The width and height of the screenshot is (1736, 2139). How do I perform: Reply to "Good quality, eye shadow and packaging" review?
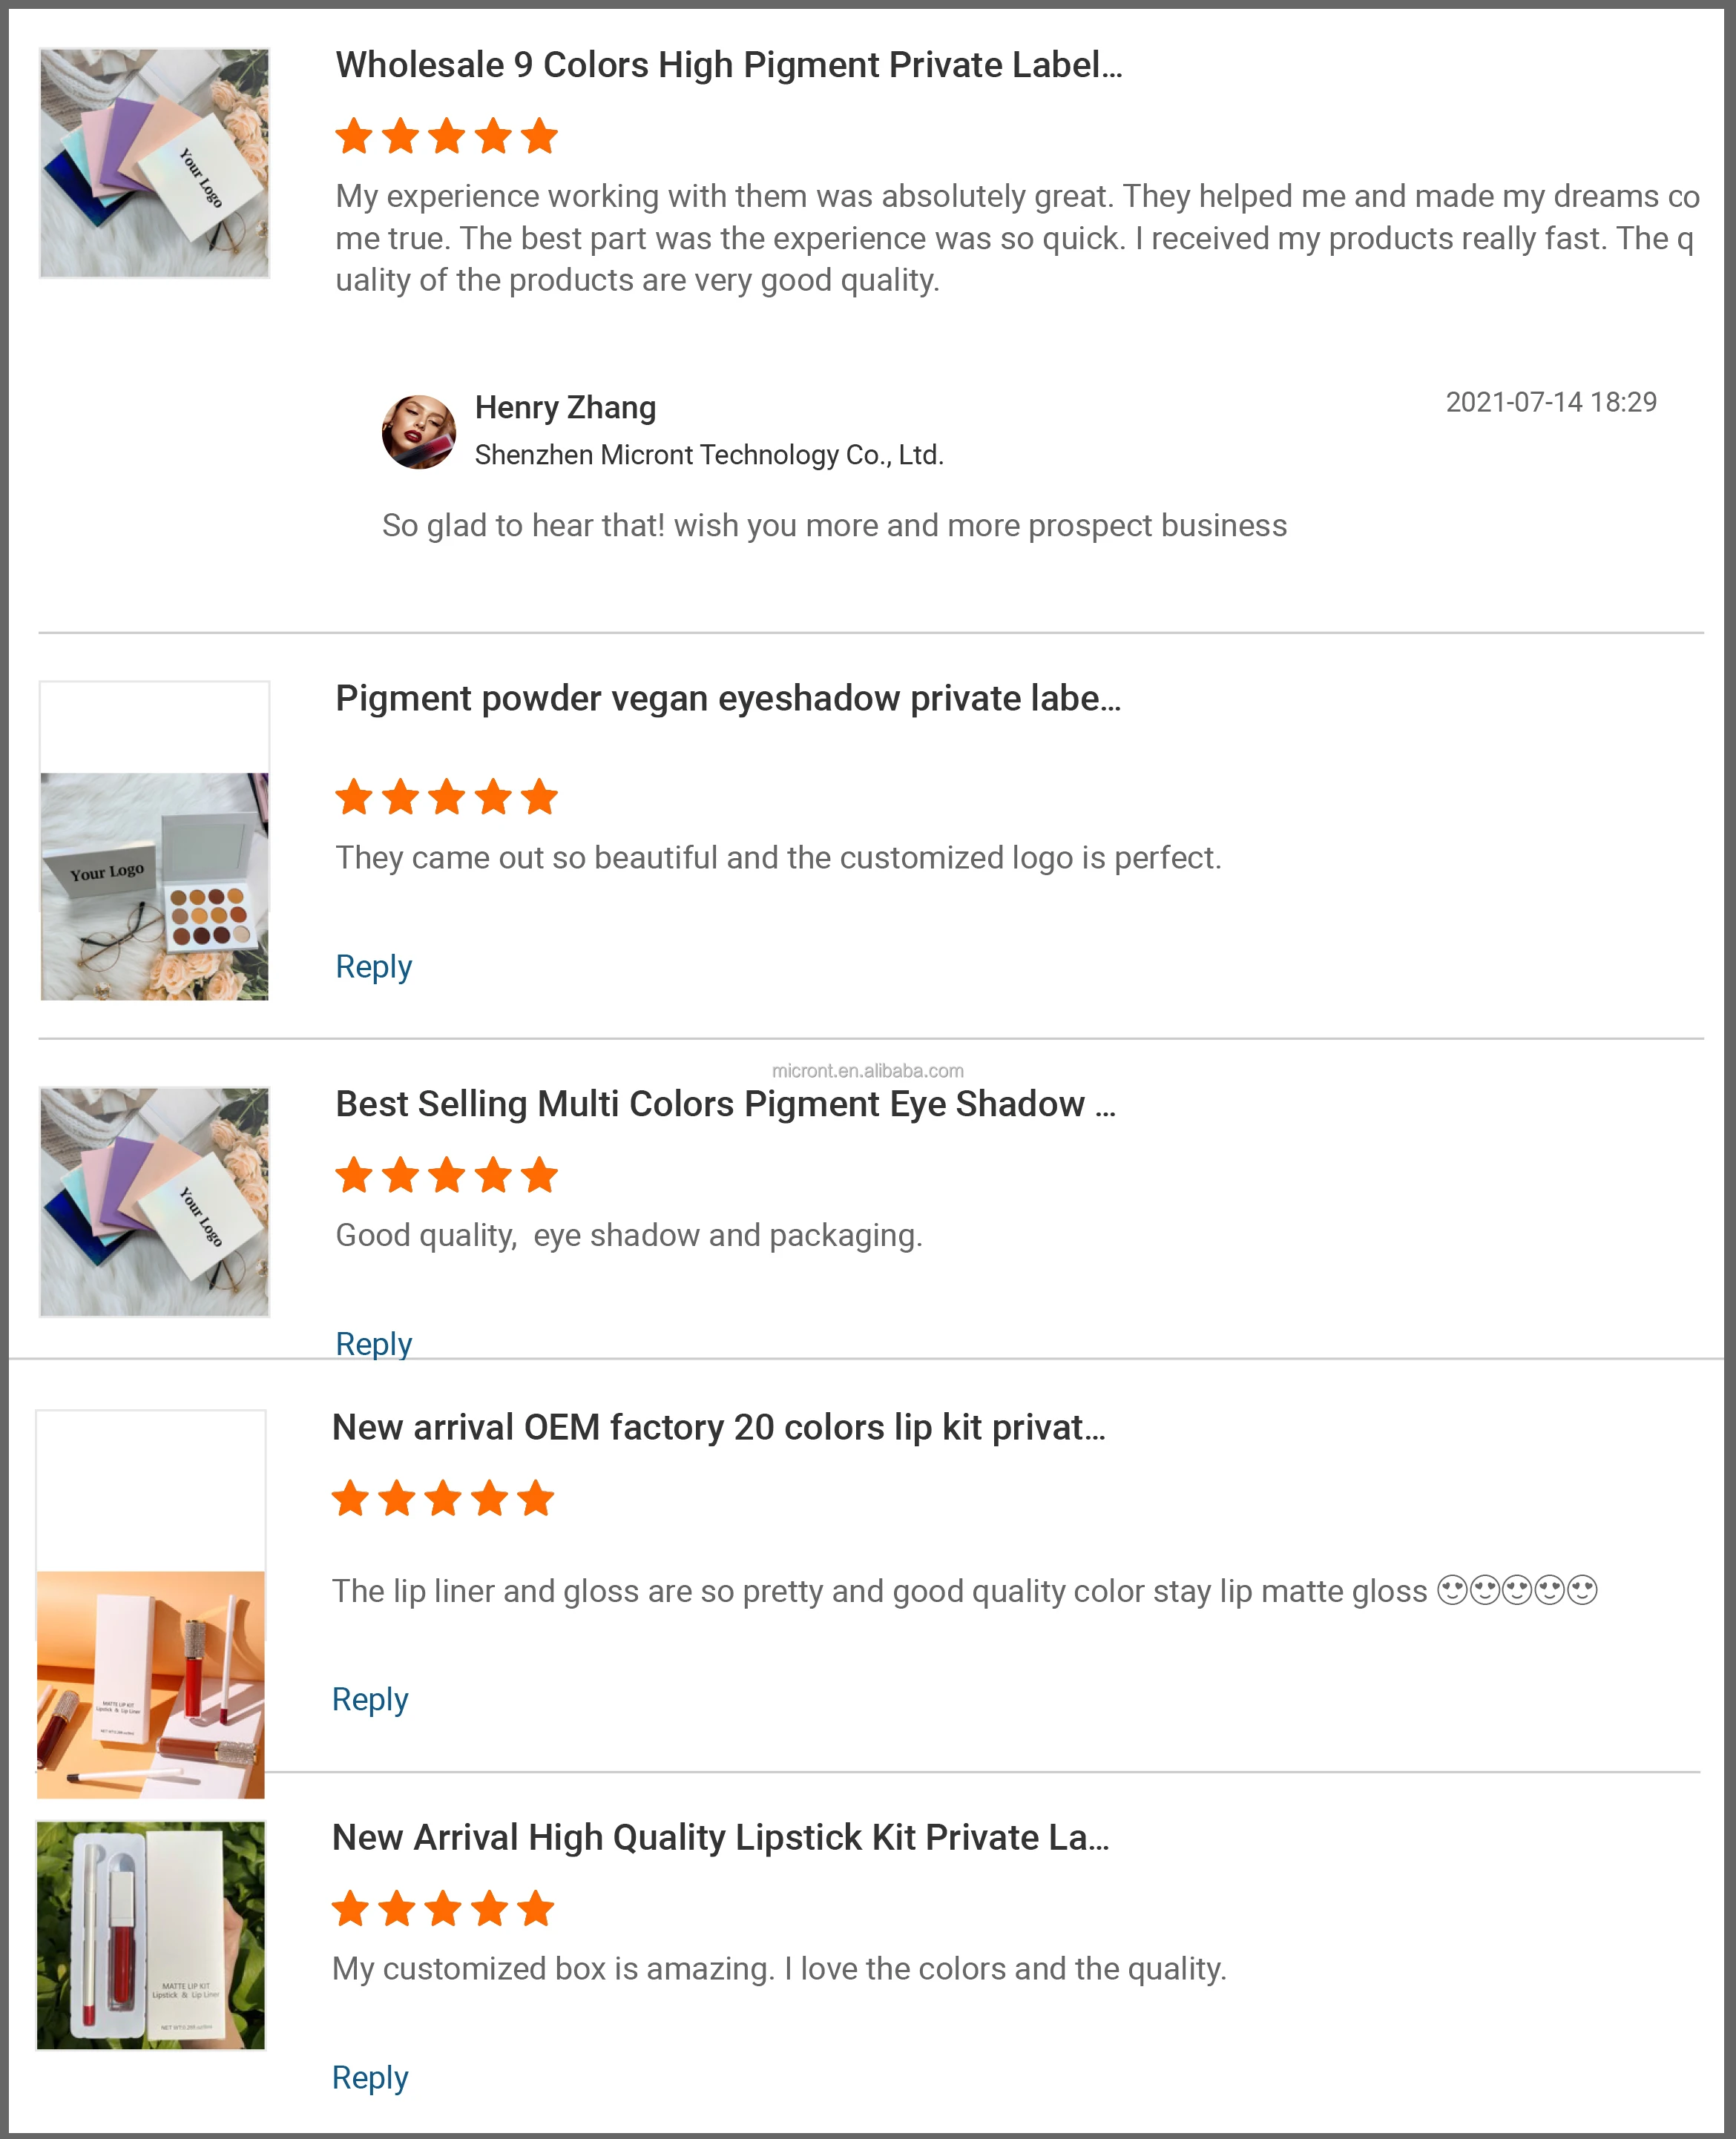(373, 1343)
